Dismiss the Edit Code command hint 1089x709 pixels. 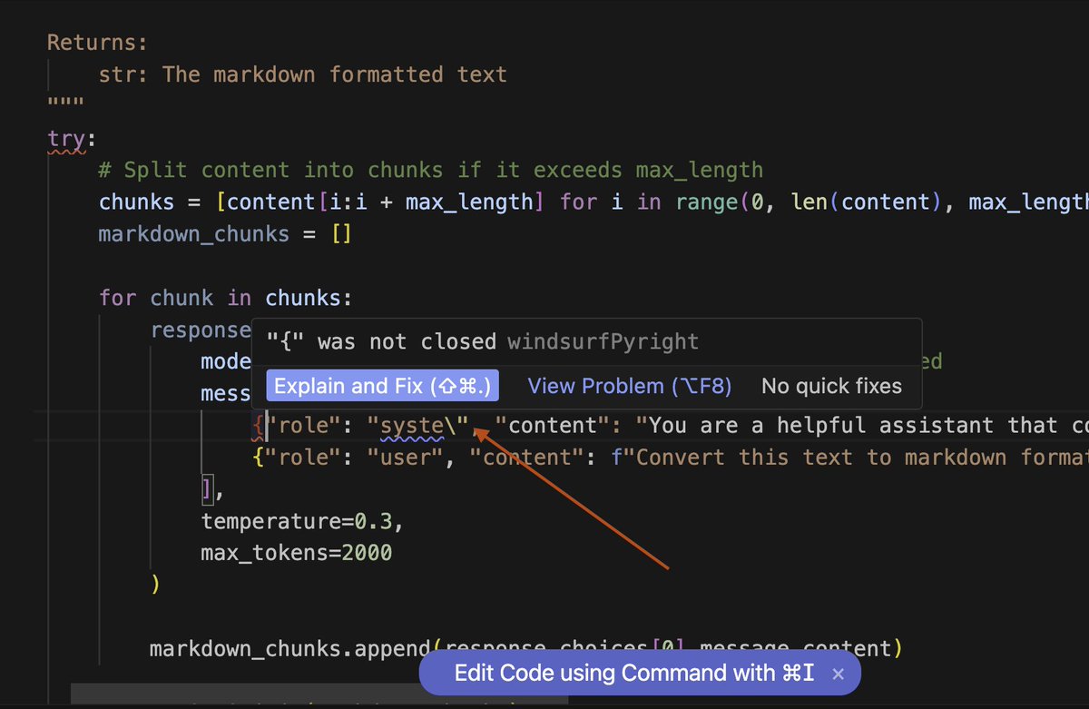click(839, 674)
